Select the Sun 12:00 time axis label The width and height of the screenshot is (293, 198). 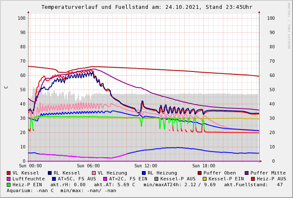pyautogui.click(x=146, y=166)
